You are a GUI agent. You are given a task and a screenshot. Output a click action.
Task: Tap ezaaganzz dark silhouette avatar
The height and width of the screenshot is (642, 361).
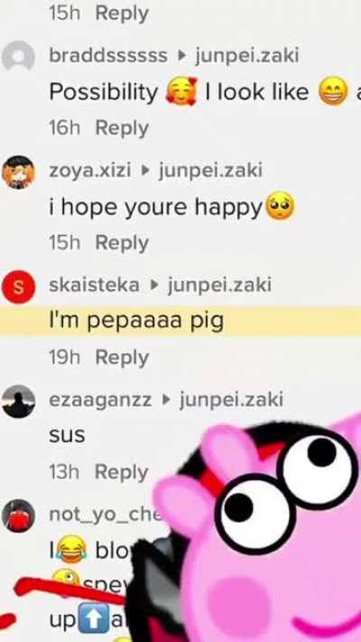pyautogui.click(x=18, y=401)
